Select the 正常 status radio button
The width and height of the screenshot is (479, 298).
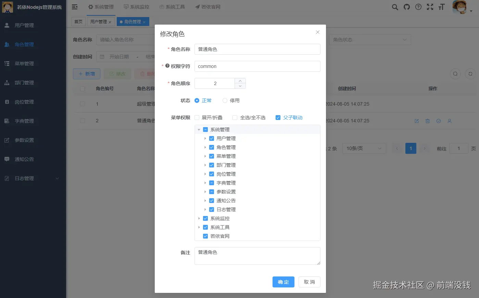tap(197, 100)
